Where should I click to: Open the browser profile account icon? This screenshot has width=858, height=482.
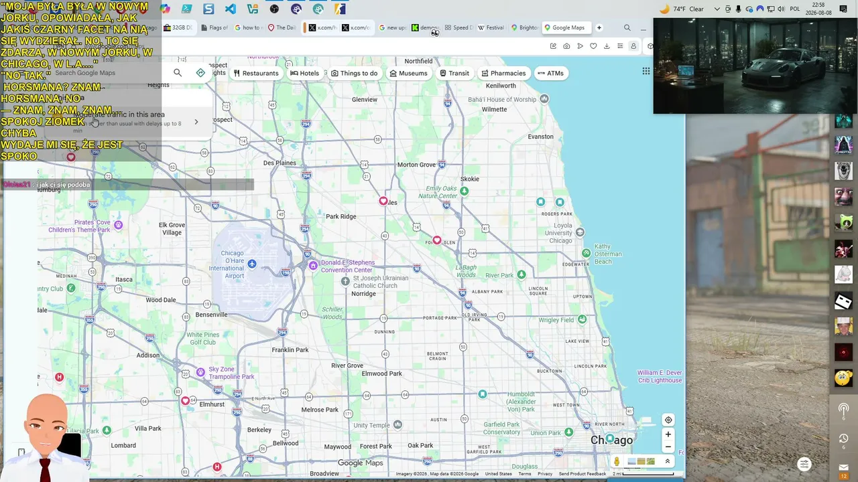click(x=633, y=46)
